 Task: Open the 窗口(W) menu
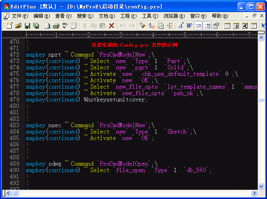tap(198, 16)
